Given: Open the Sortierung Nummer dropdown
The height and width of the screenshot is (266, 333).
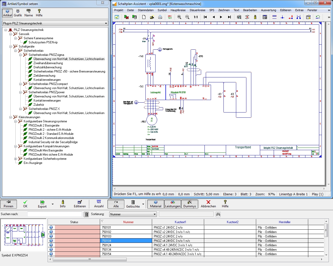Looking at the screenshot, I should [x=133, y=214].
